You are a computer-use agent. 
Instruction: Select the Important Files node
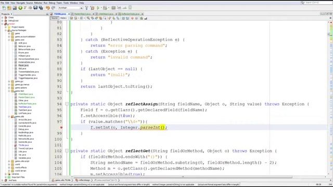[x=18, y=177]
